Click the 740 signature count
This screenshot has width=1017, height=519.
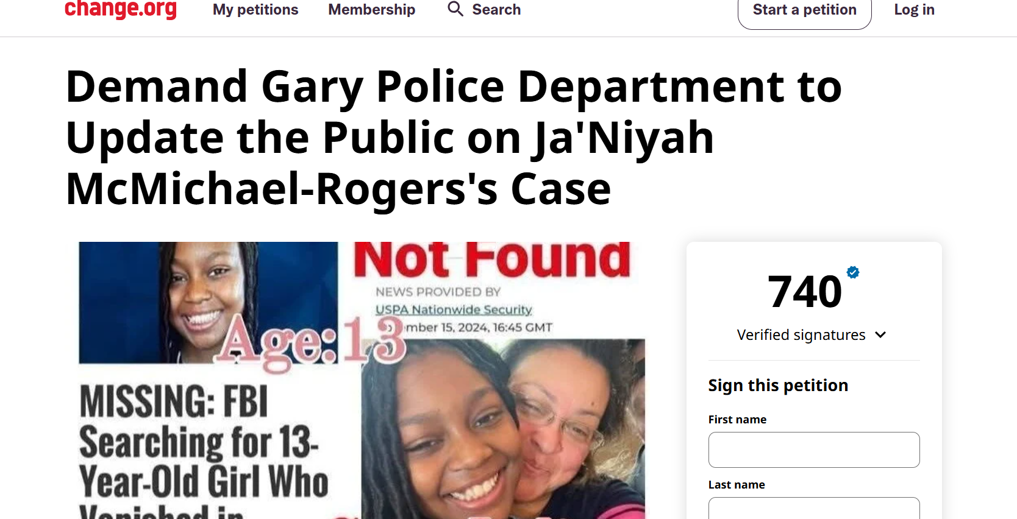[x=805, y=292]
